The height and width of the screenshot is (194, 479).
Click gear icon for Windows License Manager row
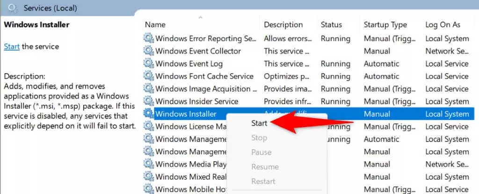(x=149, y=127)
